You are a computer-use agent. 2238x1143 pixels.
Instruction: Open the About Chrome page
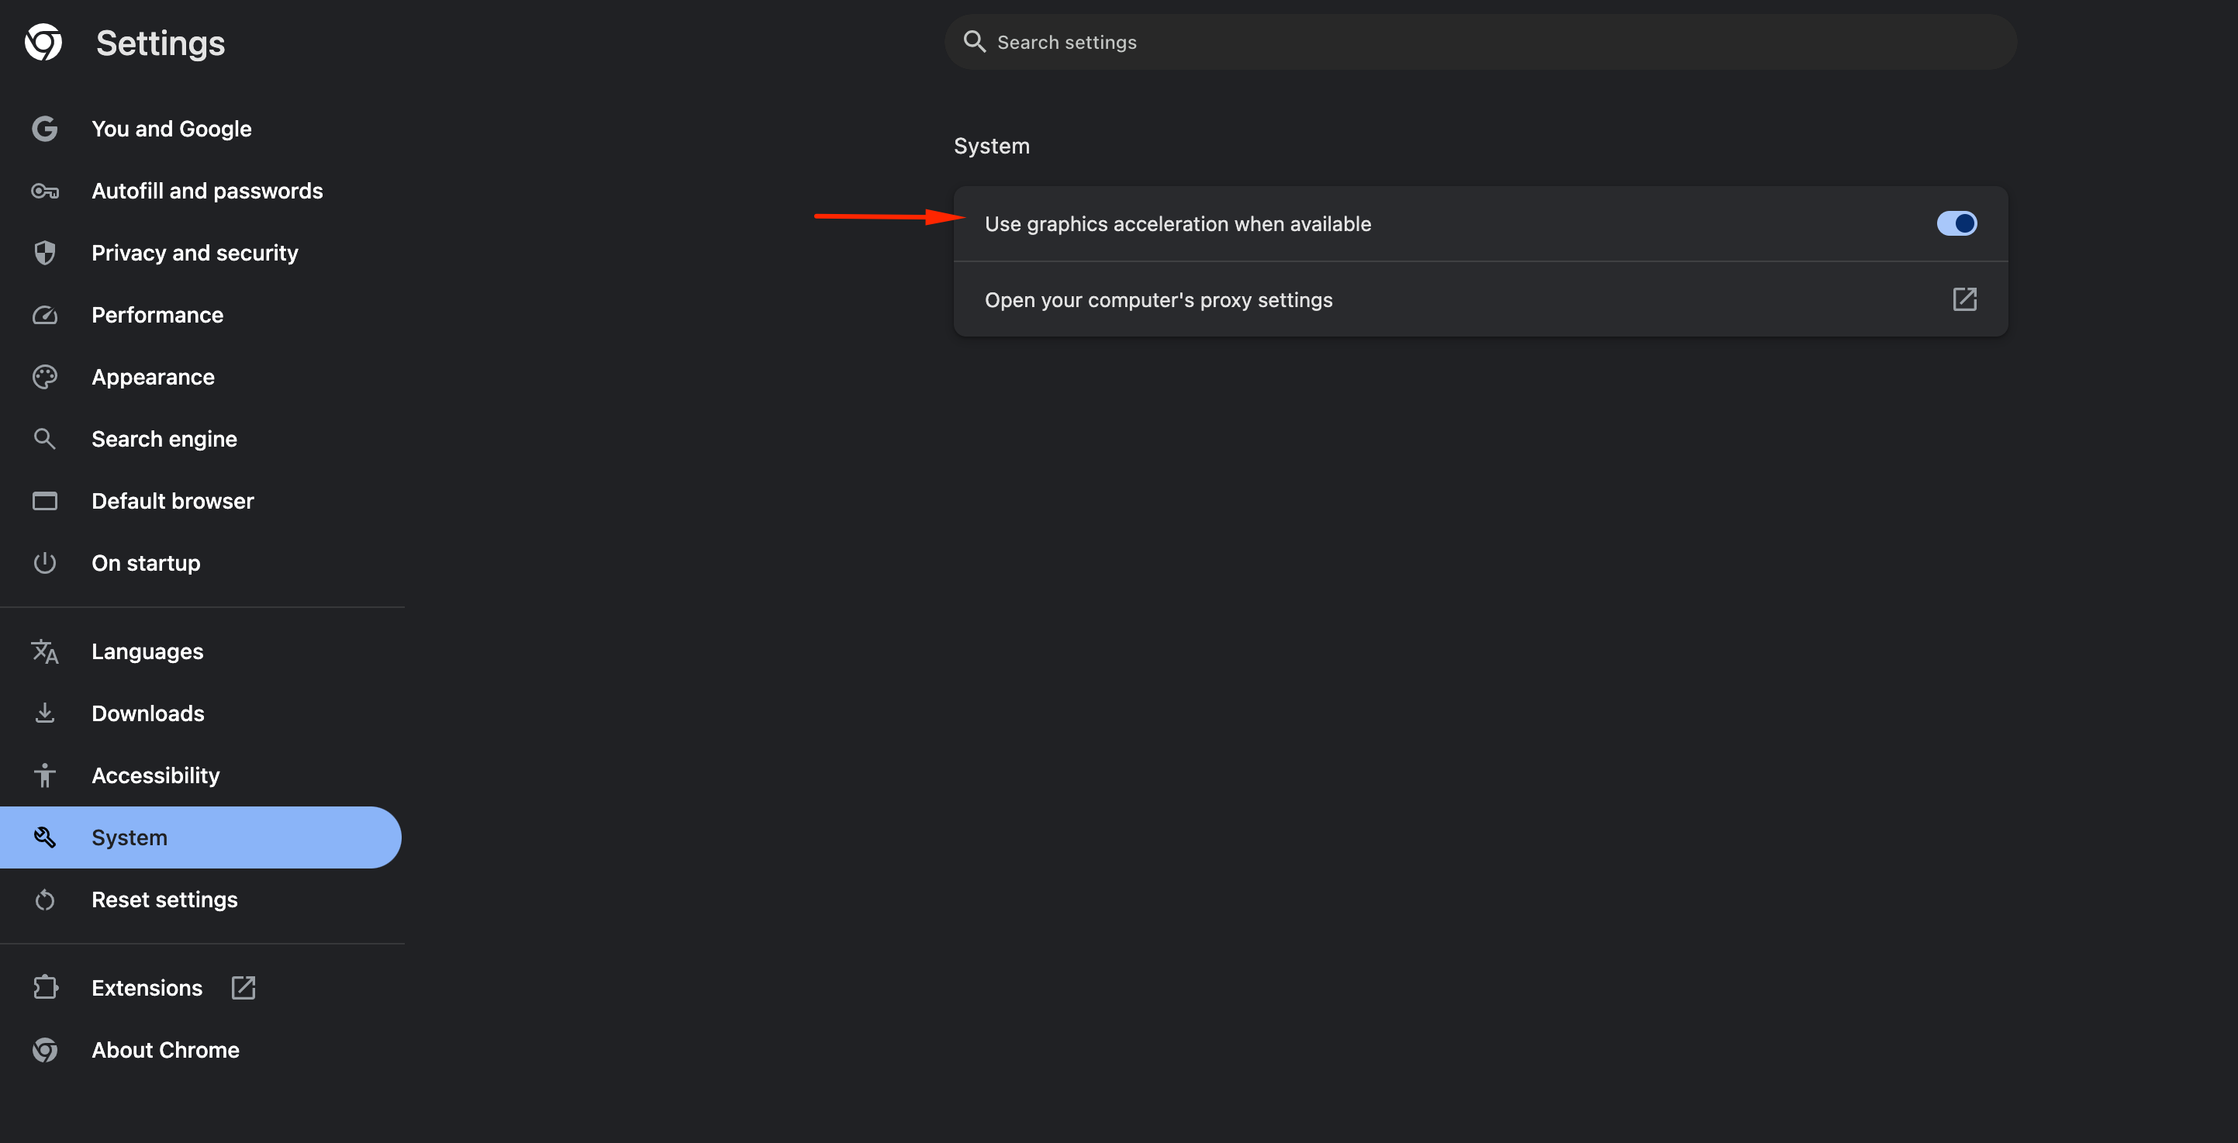click(165, 1050)
